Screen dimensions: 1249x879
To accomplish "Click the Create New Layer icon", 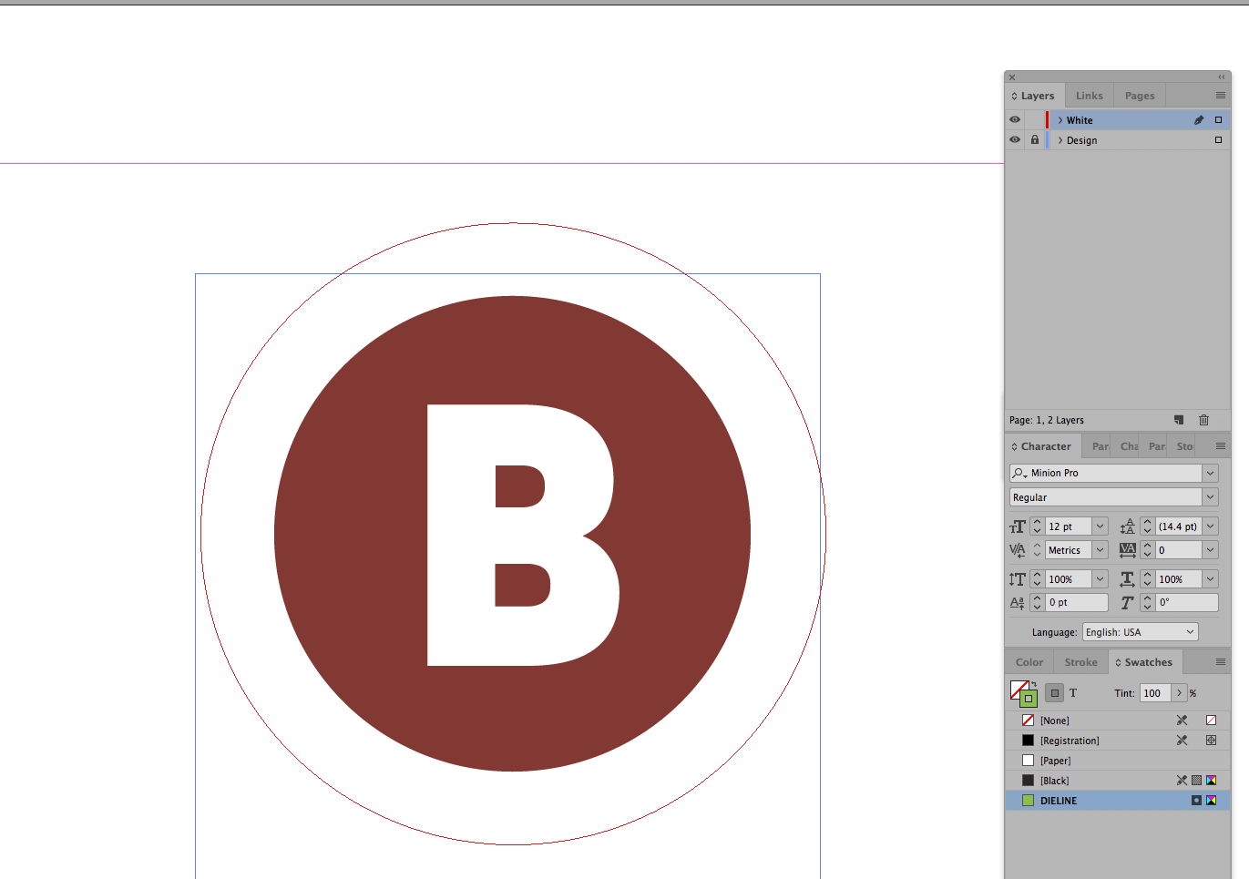I will click(x=1179, y=420).
